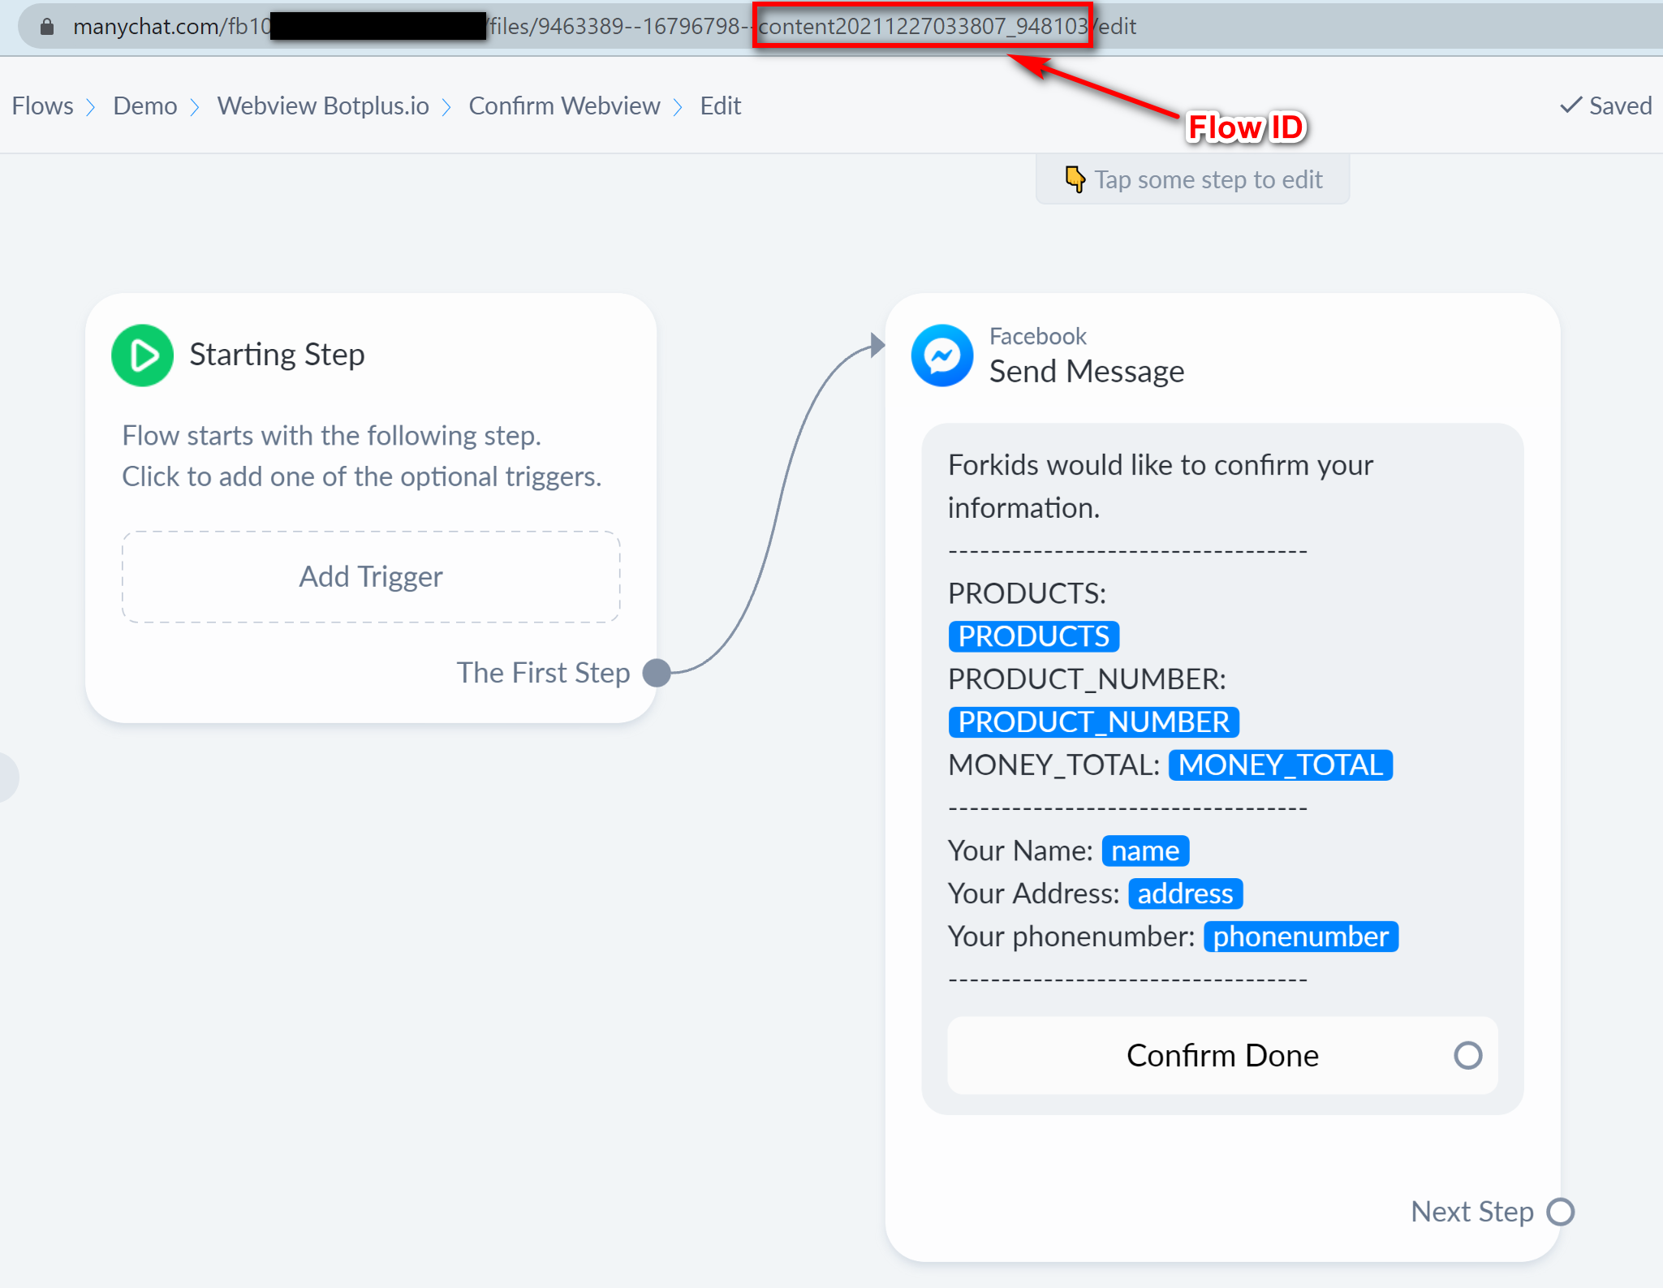Click the Next Step connector circle
The image size is (1663, 1288).
click(1560, 1212)
